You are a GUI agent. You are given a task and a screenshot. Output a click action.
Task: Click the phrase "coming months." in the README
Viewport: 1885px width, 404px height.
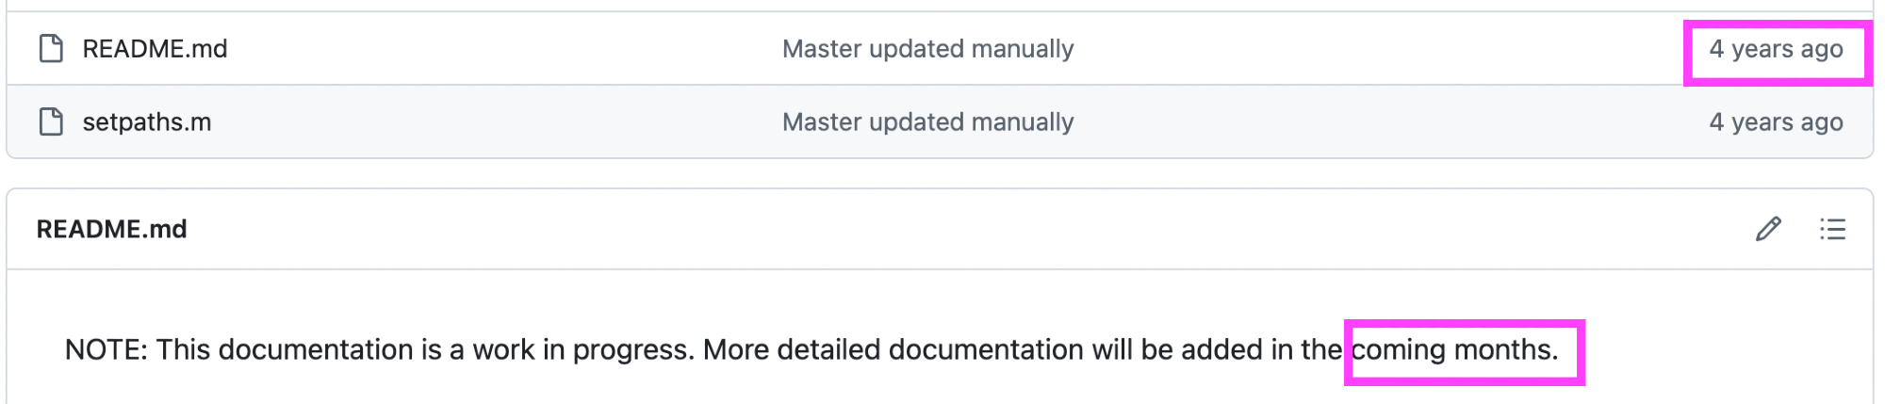tap(1454, 349)
